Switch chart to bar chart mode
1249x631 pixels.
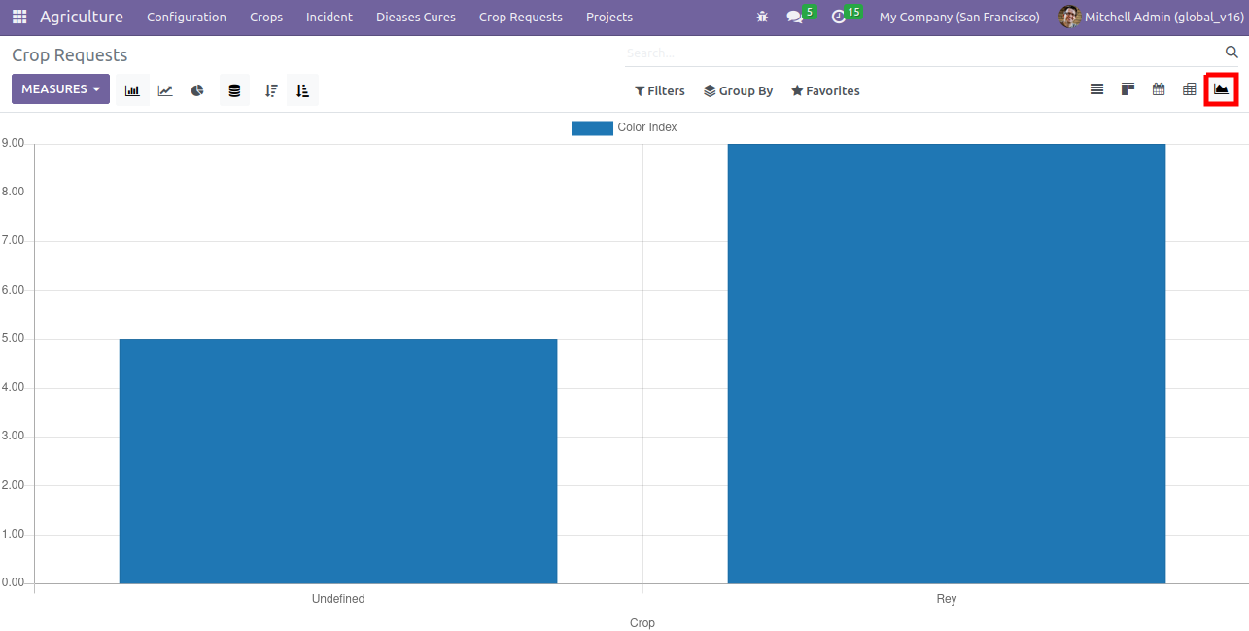[x=132, y=90]
